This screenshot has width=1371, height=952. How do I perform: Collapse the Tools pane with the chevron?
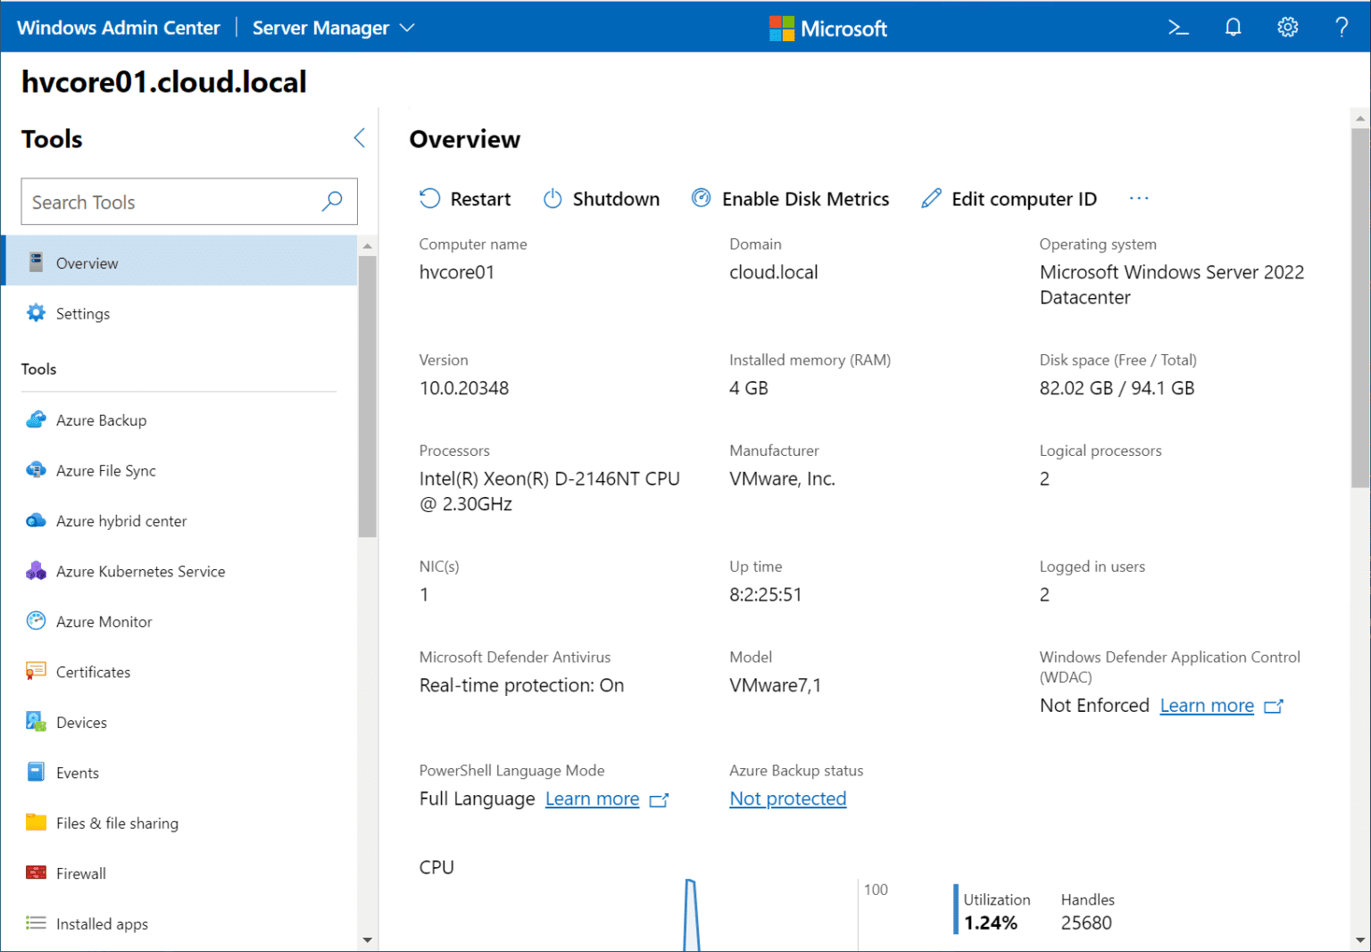point(359,137)
